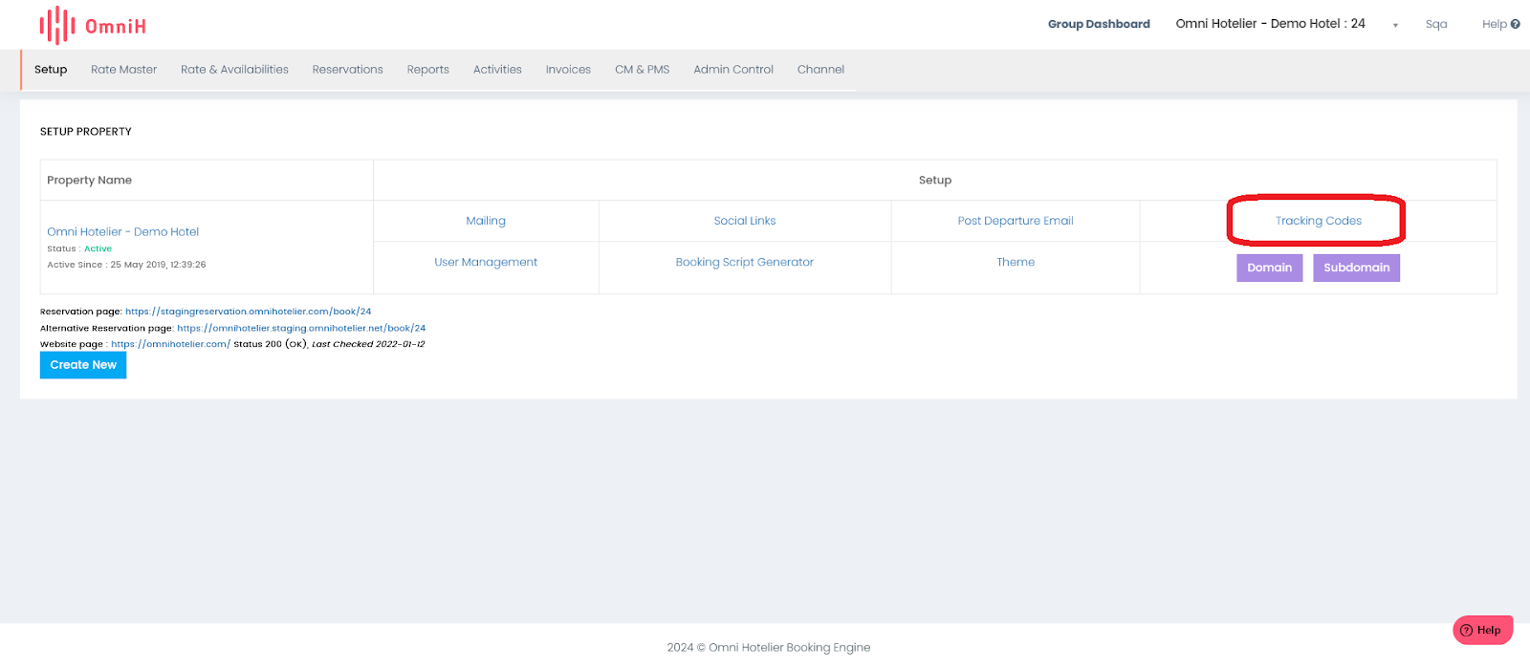The image size is (1530, 668).
Task: Open Booking Script Generator
Action: pos(745,262)
